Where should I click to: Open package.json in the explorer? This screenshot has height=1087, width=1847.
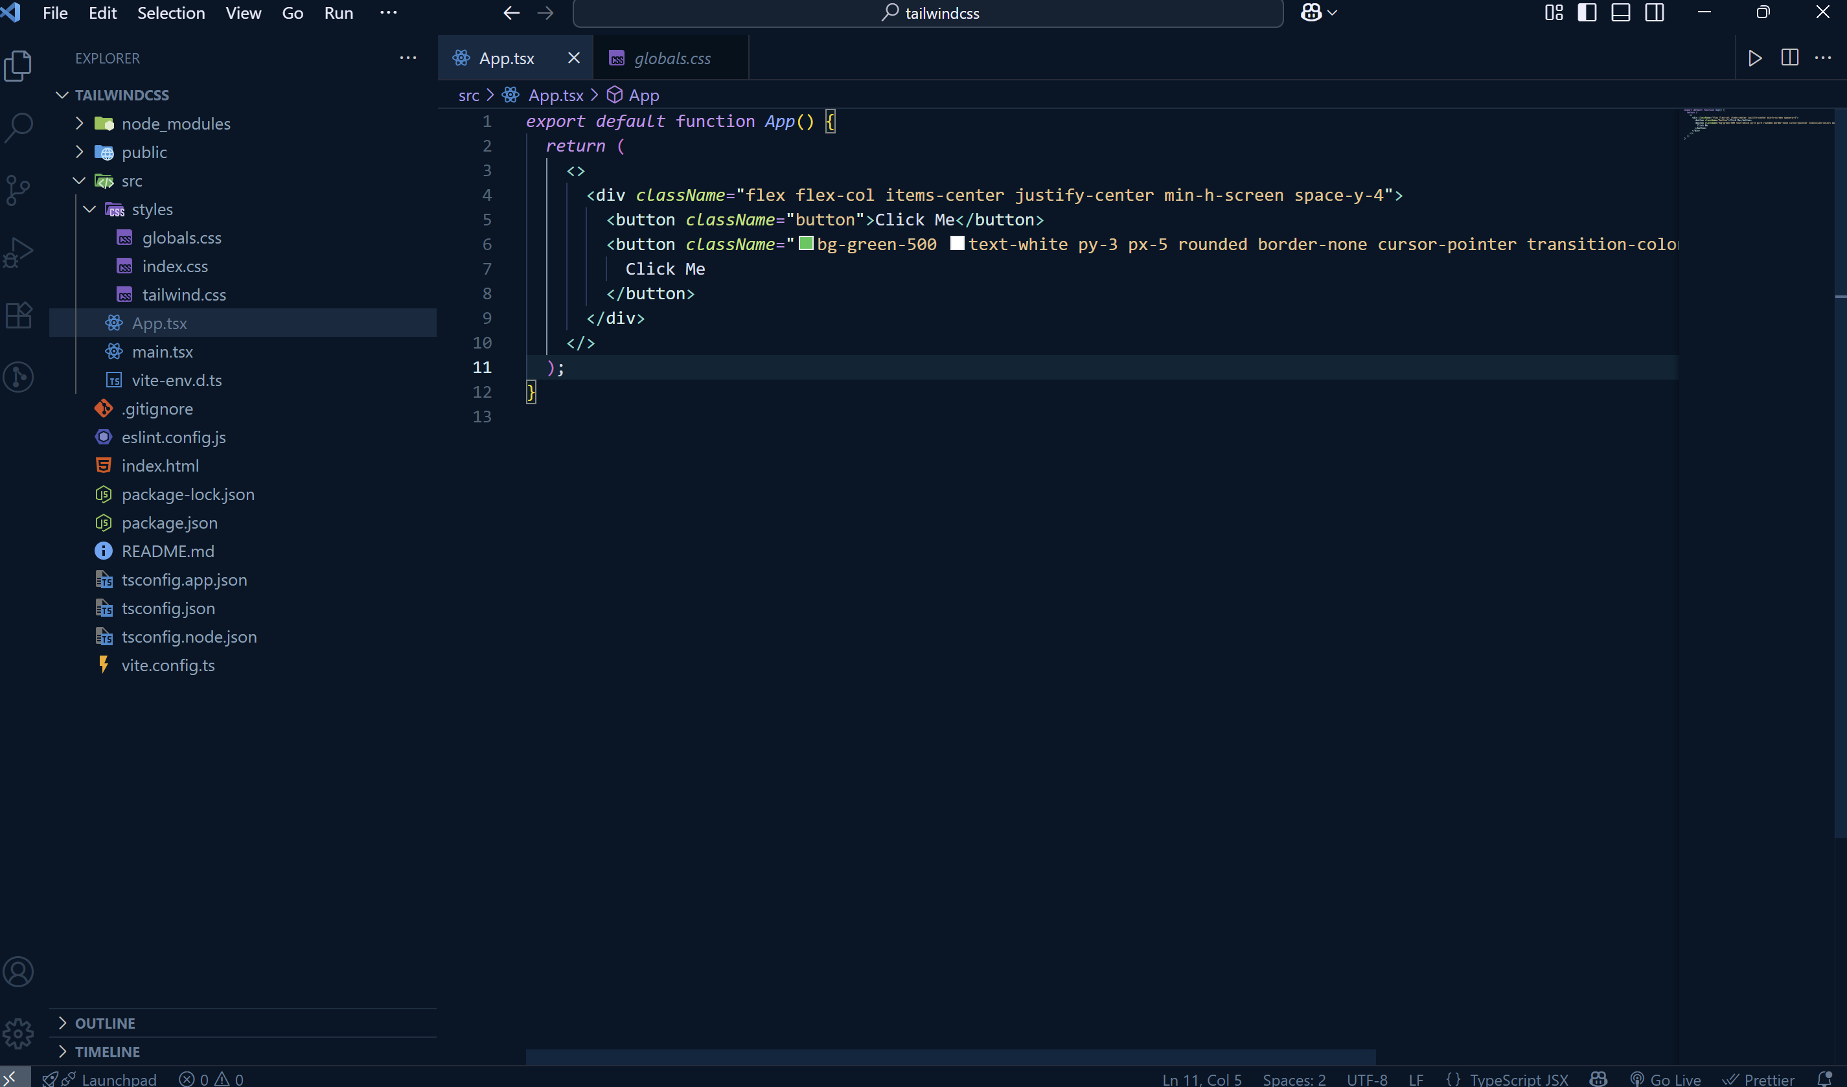pyautogui.click(x=242, y=523)
